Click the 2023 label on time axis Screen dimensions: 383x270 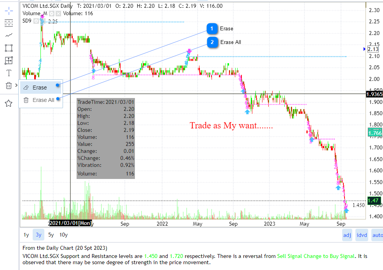click(x=269, y=224)
